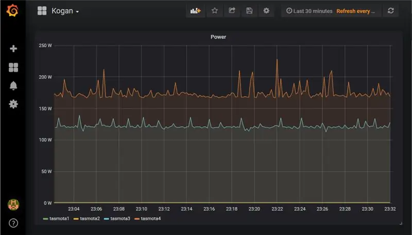Save the dashboard with disk icon
412x235 pixels.
249,11
